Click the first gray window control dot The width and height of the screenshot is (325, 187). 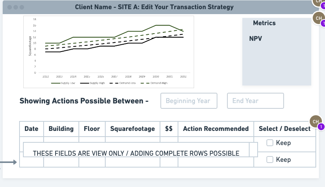[10, 7]
